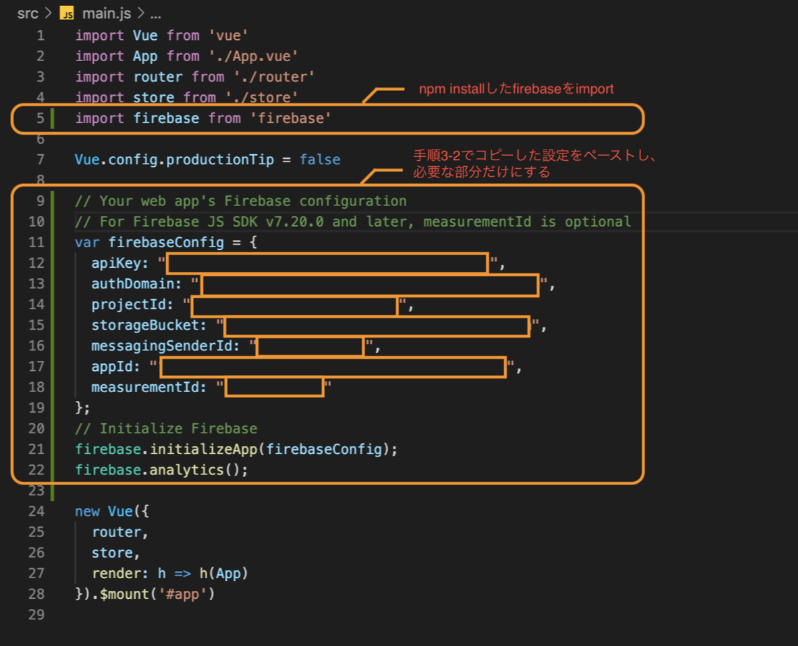Place cursor in the 'vue' string on line 1
Image resolution: width=798 pixels, height=646 pixels.
click(228, 35)
